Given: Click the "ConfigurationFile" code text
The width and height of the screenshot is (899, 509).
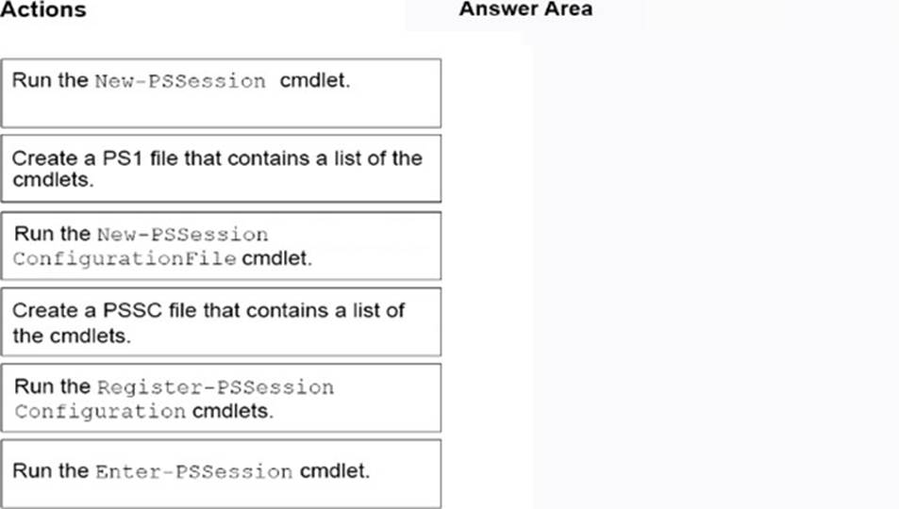Looking at the screenshot, I should point(125,259).
